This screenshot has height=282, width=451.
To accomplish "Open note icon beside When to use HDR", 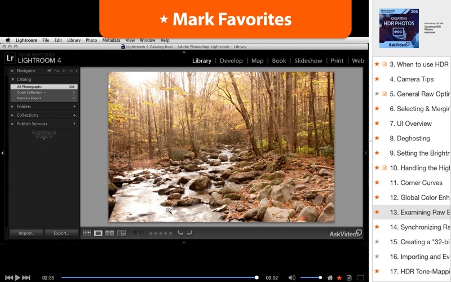I will point(384,64).
